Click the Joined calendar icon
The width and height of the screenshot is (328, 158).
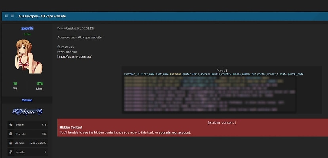pos(11,143)
